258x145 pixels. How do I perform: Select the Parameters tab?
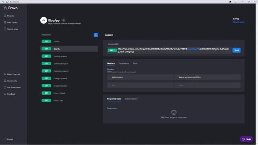pyautogui.click(x=124, y=63)
